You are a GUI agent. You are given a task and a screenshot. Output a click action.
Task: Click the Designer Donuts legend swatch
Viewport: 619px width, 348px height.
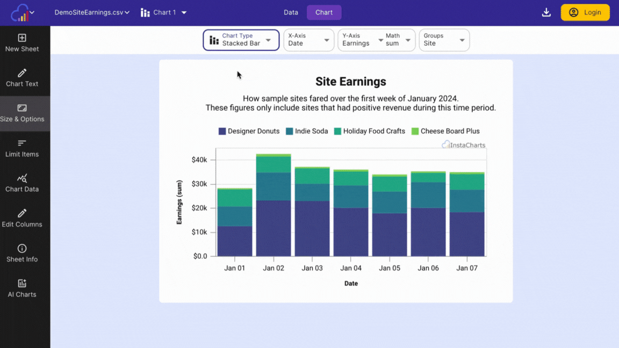coord(222,132)
